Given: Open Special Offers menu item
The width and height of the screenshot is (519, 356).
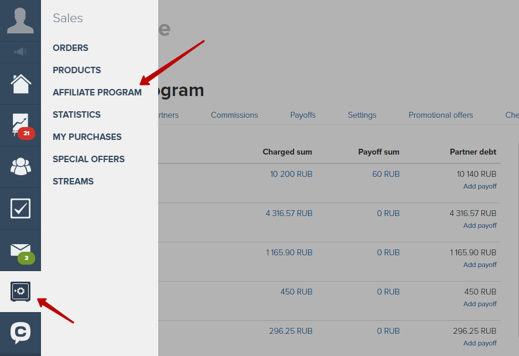Looking at the screenshot, I should pos(88,159).
